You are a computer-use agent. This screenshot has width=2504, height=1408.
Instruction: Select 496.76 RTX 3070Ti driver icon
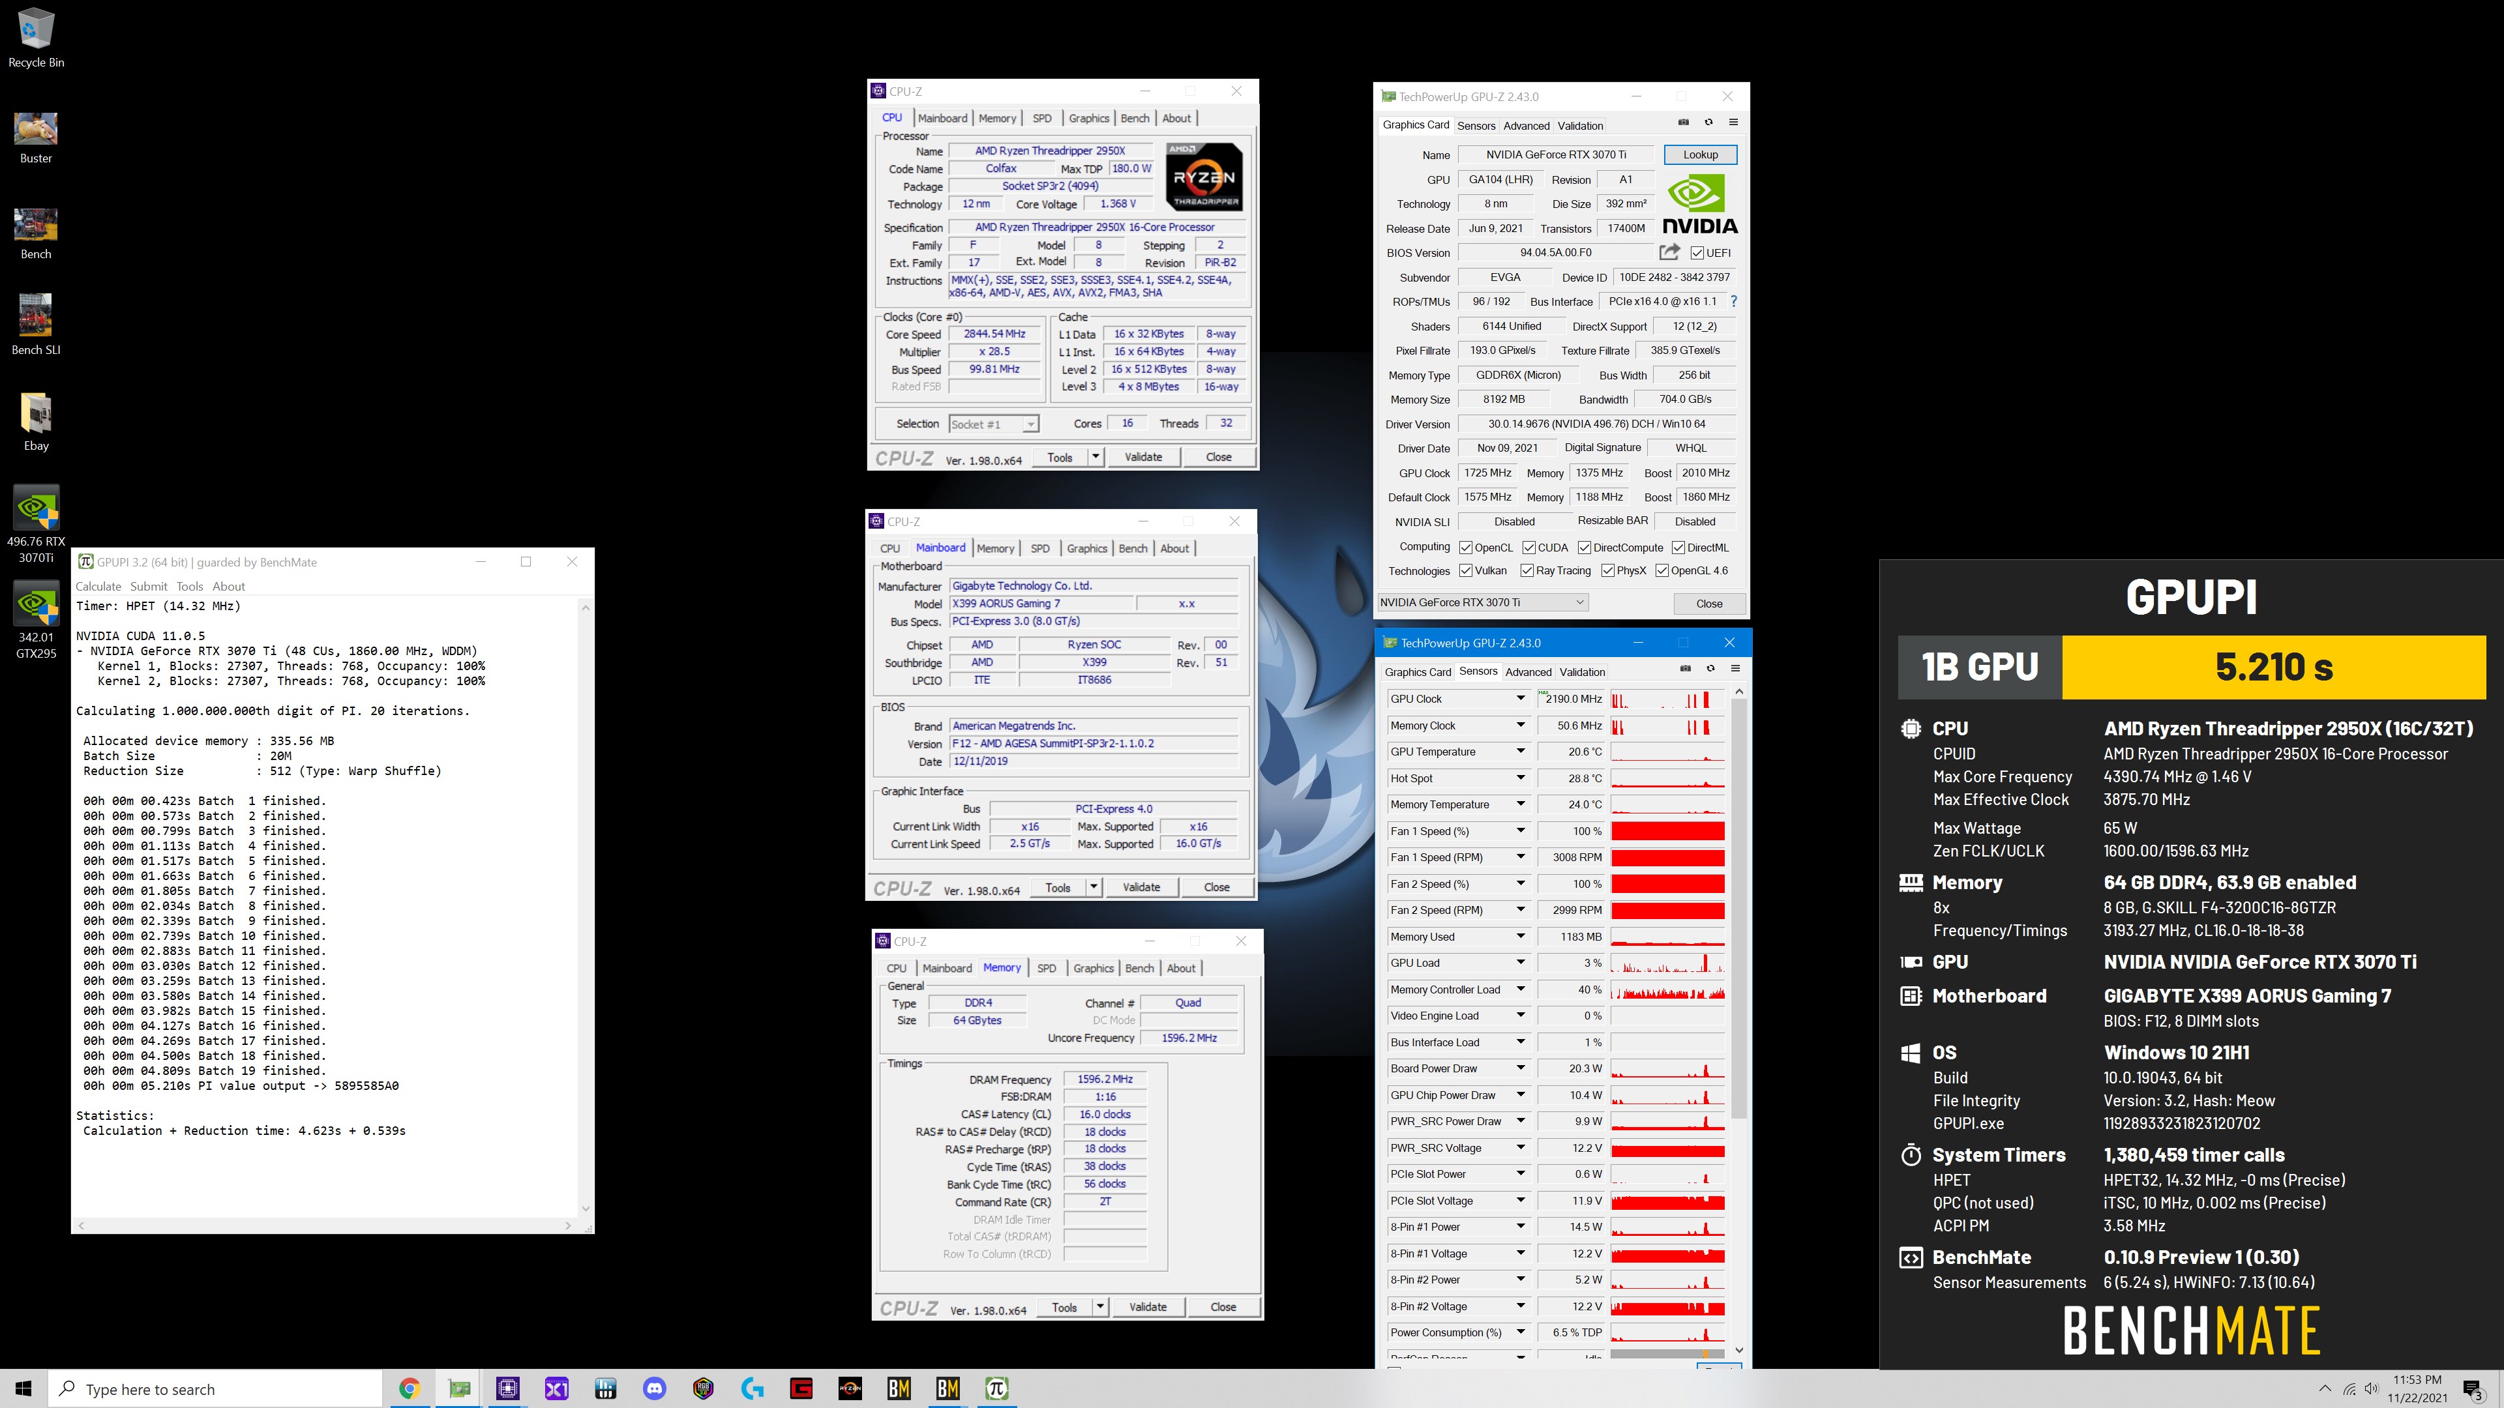pyautogui.click(x=36, y=525)
